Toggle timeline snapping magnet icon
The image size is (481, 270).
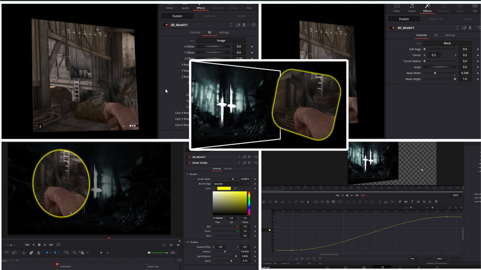coord(24,252)
